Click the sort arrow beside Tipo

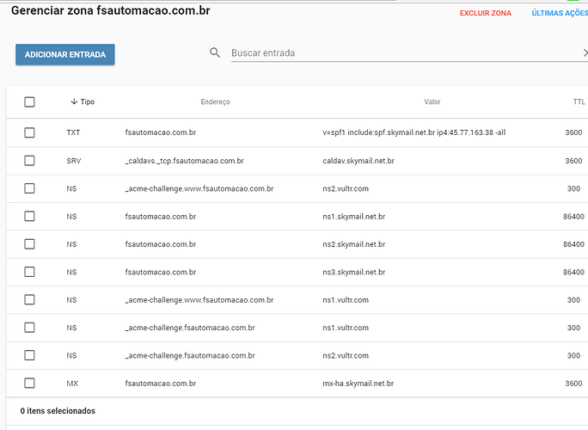point(74,102)
